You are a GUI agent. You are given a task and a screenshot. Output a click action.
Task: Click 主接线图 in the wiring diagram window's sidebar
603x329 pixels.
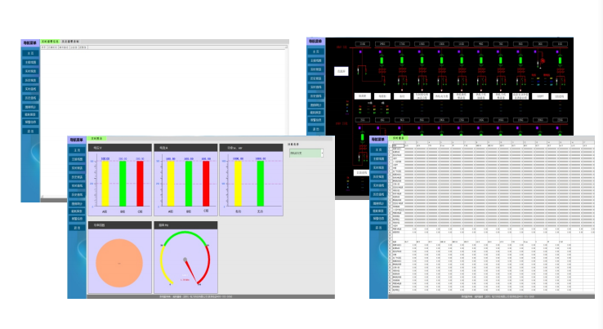(315, 61)
